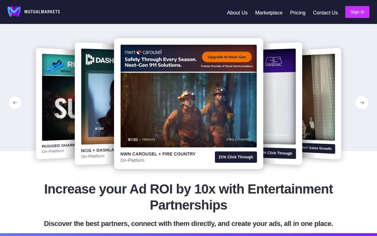Click Upgrade to Next-Gen orange button
The height and width of the screenshot is (236, 377).
coord(227,57)
